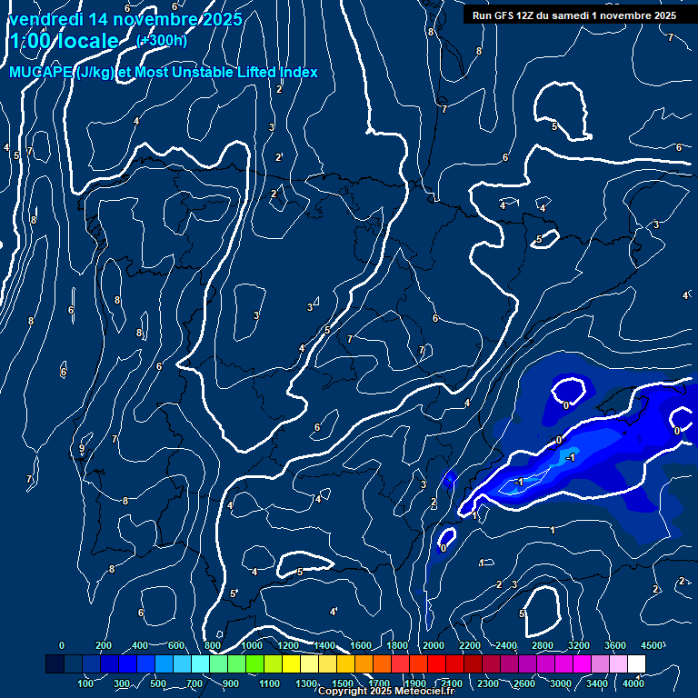Click the '3400' legend label

pyautogui.click(x=597, y=683)
